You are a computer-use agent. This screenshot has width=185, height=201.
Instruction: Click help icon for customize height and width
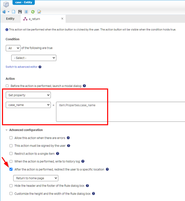coord(94,193)
